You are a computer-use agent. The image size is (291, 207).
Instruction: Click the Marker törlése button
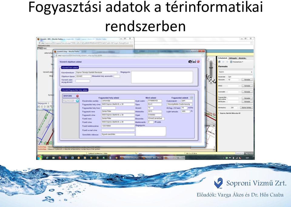[246, 108]
